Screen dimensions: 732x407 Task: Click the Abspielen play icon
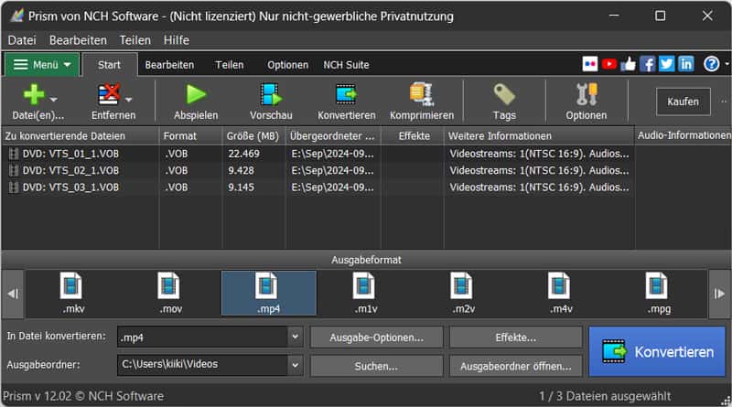click(196, 95)
